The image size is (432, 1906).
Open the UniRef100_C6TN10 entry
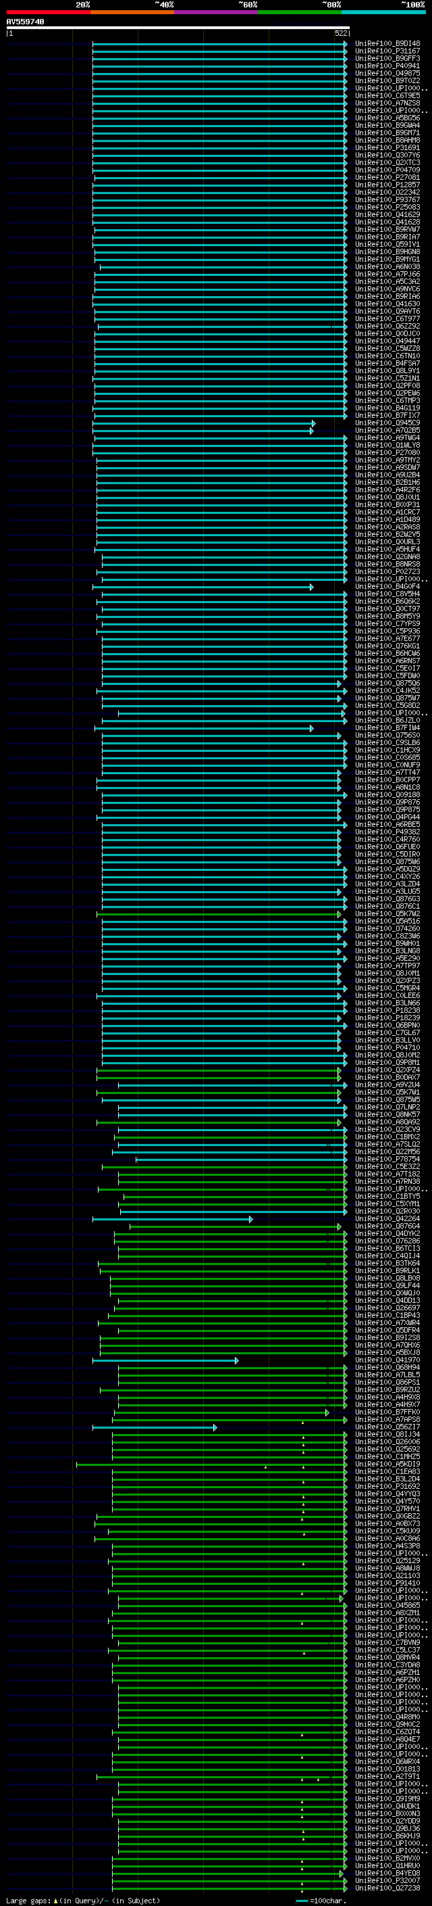[387, 356]
